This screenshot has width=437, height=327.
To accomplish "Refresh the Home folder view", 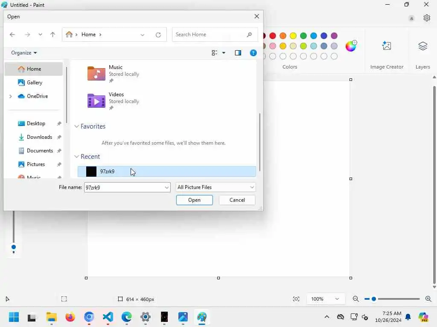I will 158,35.
